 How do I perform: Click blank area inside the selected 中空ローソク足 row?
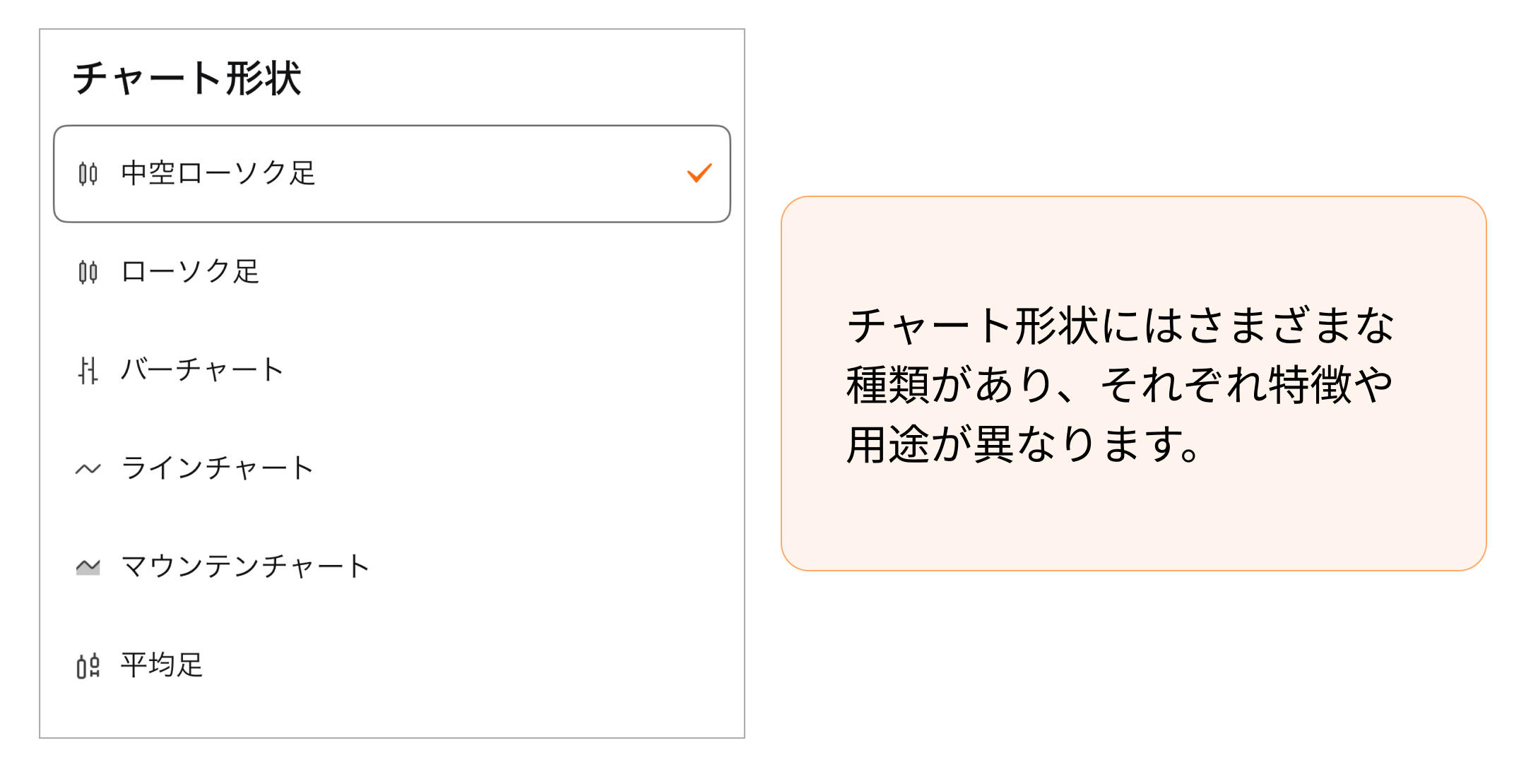point(495,173)
